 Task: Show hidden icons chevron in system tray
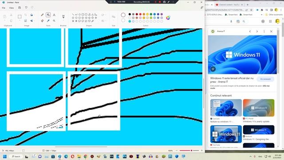[250, 156]
